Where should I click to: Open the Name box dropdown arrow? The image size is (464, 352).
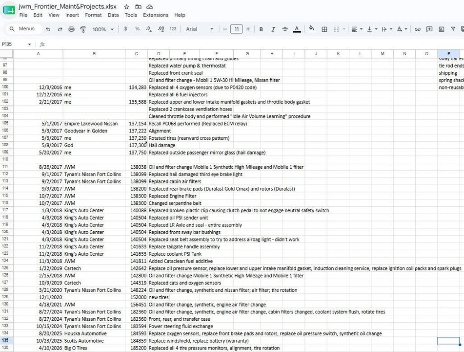pos(29,44)
